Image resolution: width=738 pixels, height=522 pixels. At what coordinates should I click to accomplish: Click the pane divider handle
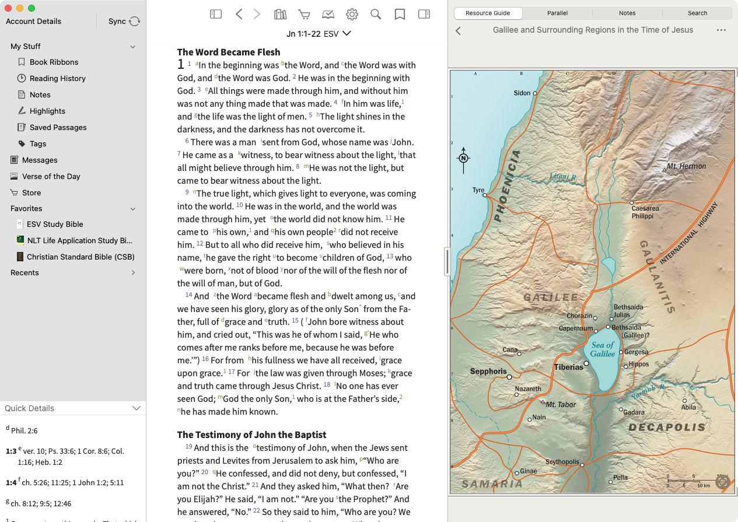pyautogui.click(x=447, y=261)
